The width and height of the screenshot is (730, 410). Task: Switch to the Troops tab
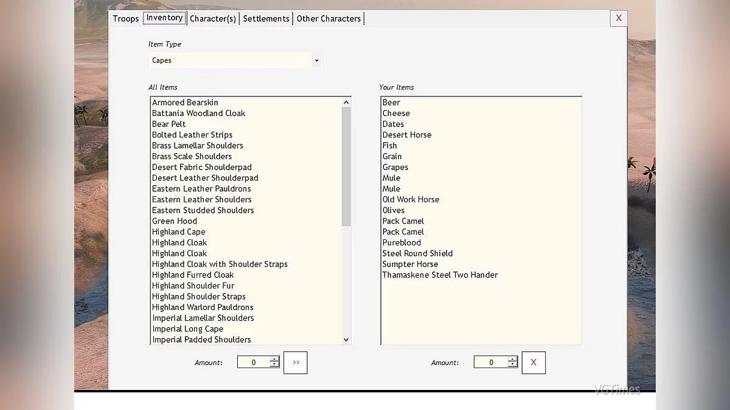(x=126, y=19)
